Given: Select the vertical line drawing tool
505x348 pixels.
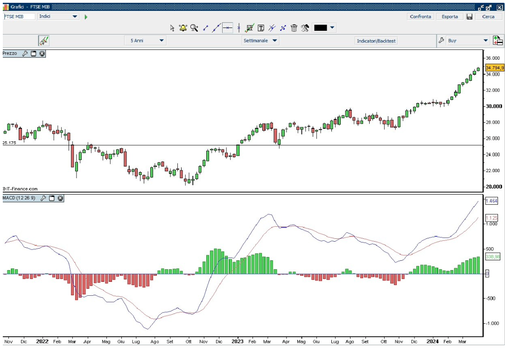Looking at the screenshot, I should click(238, 28).
